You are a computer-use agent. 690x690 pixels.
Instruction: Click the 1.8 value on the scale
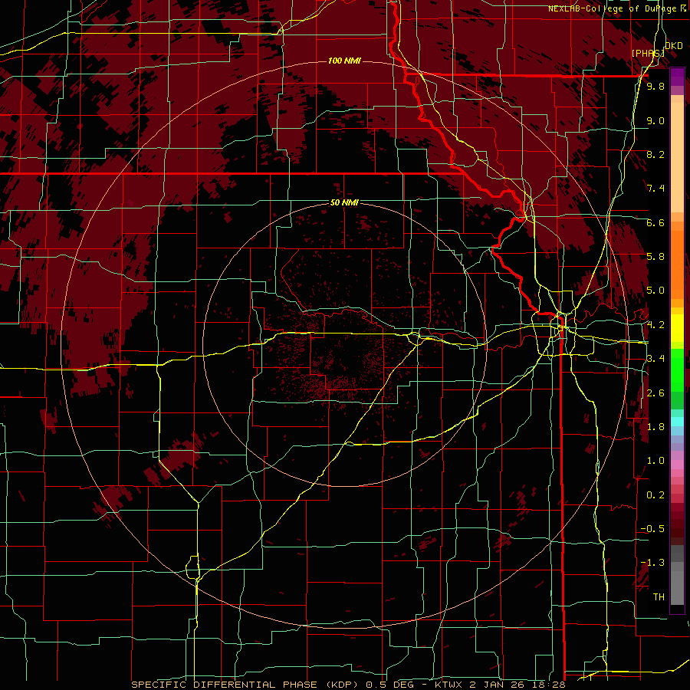(655, 427)
